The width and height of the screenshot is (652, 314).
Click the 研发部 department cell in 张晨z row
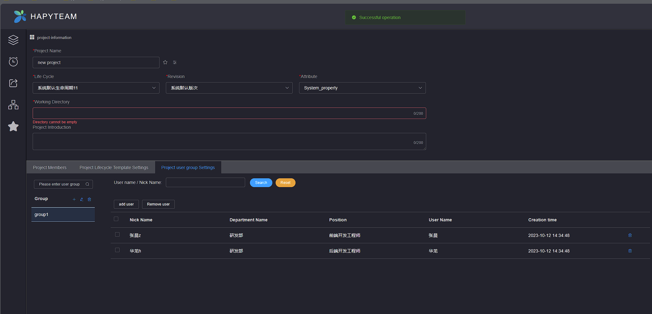point(236,235)
